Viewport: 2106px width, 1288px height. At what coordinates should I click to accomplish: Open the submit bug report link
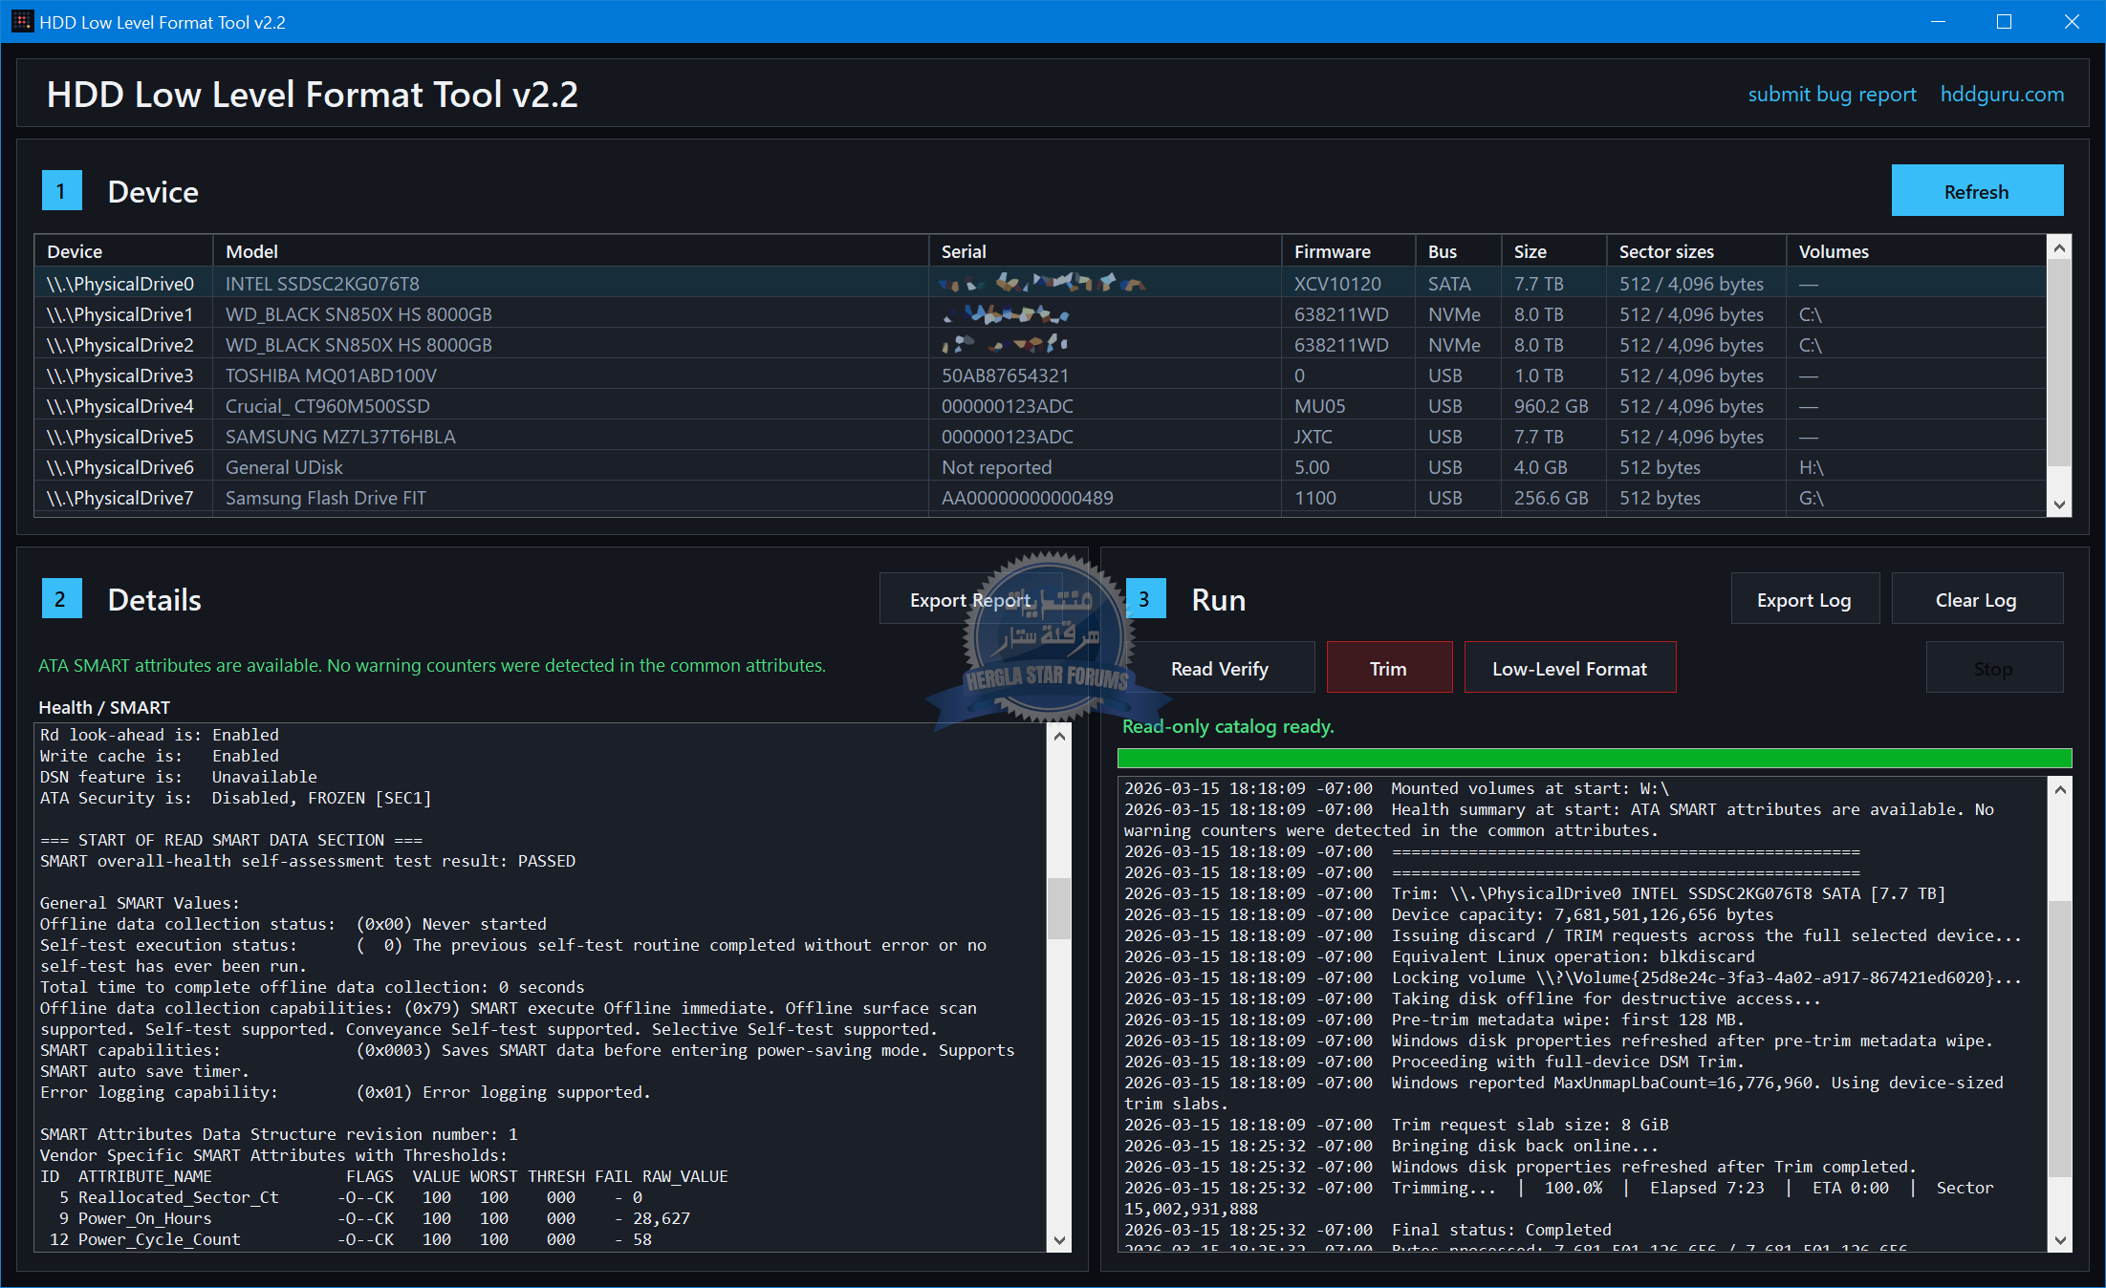pos(1832,94)
